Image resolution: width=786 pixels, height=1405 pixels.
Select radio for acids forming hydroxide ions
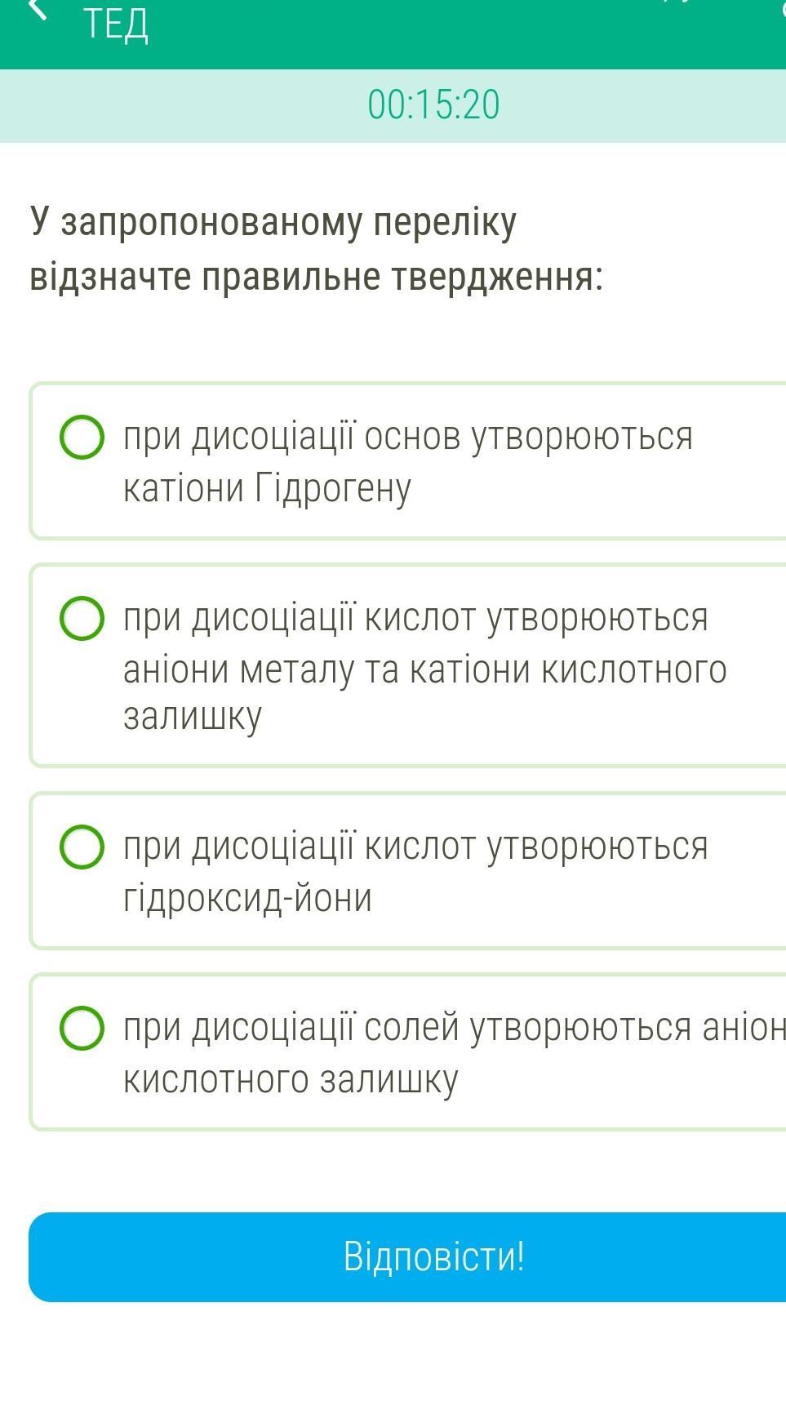point(82,847)
